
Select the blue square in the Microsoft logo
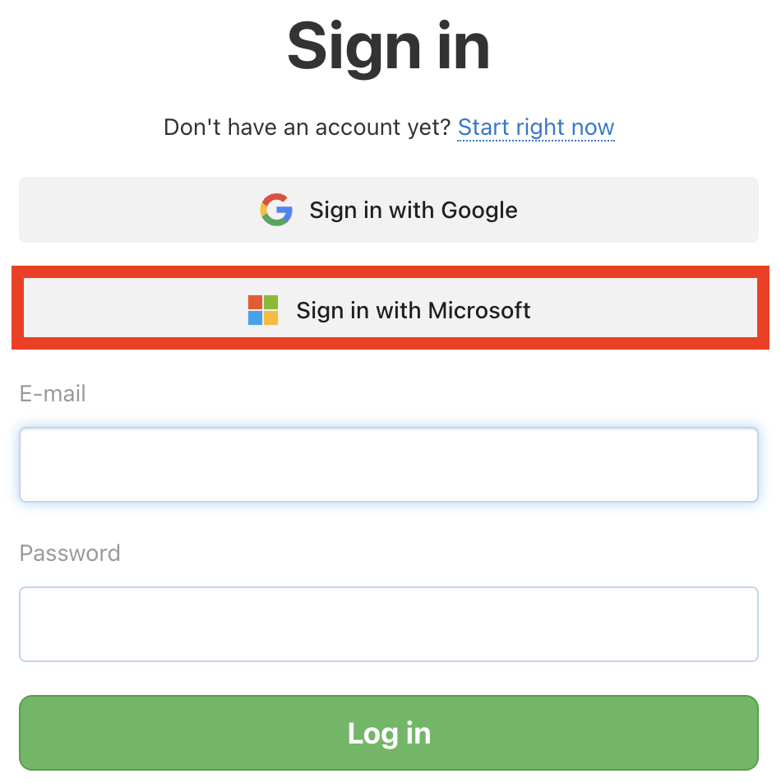tap(256, 317)
